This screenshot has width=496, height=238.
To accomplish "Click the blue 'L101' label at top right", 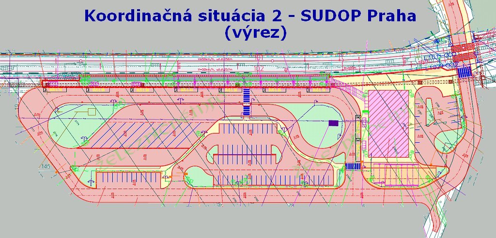I will (x=432, y=57).
